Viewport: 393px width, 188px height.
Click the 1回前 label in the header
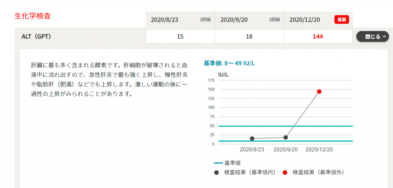pos(274,20)
